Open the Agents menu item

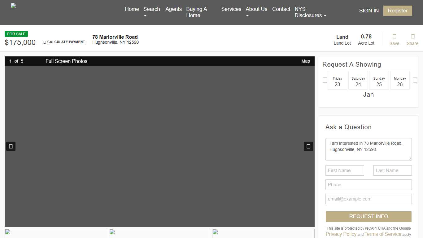coord(173,9)
